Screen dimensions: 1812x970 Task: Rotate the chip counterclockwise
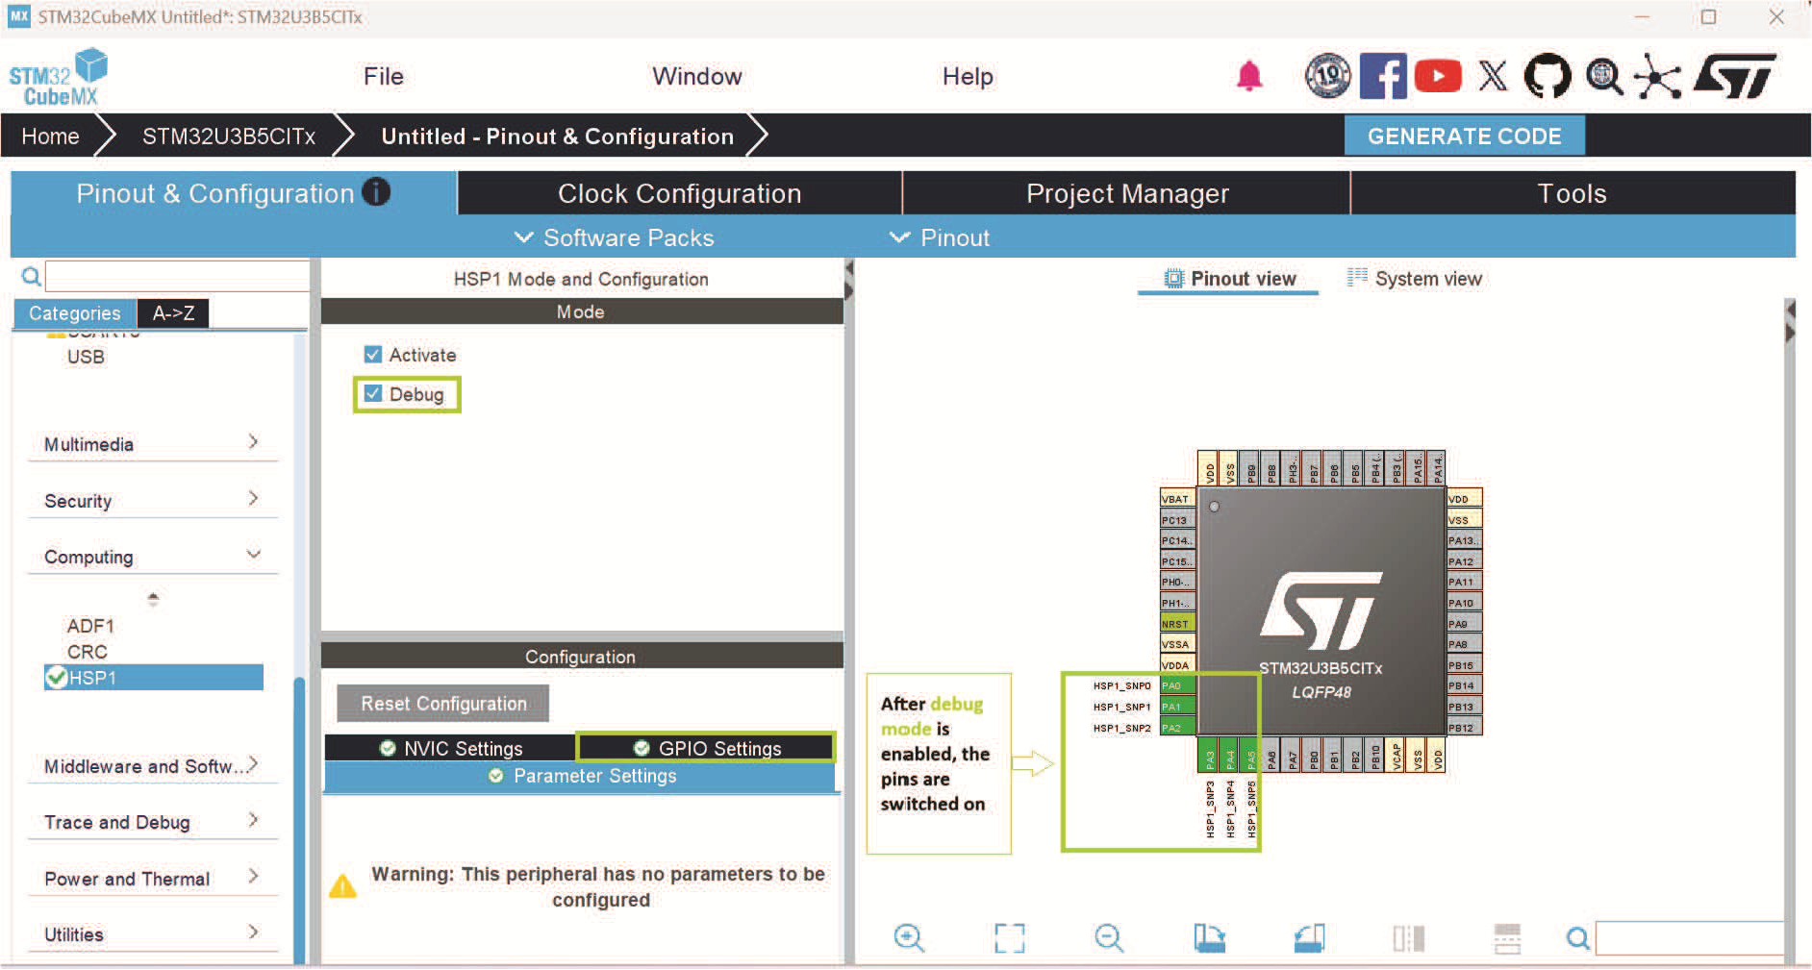(x=1309, y=937)
